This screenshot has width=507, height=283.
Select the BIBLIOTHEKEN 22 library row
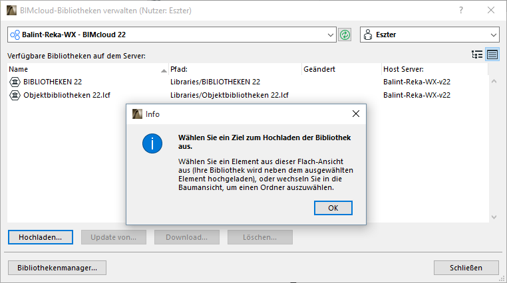[248, 82]
